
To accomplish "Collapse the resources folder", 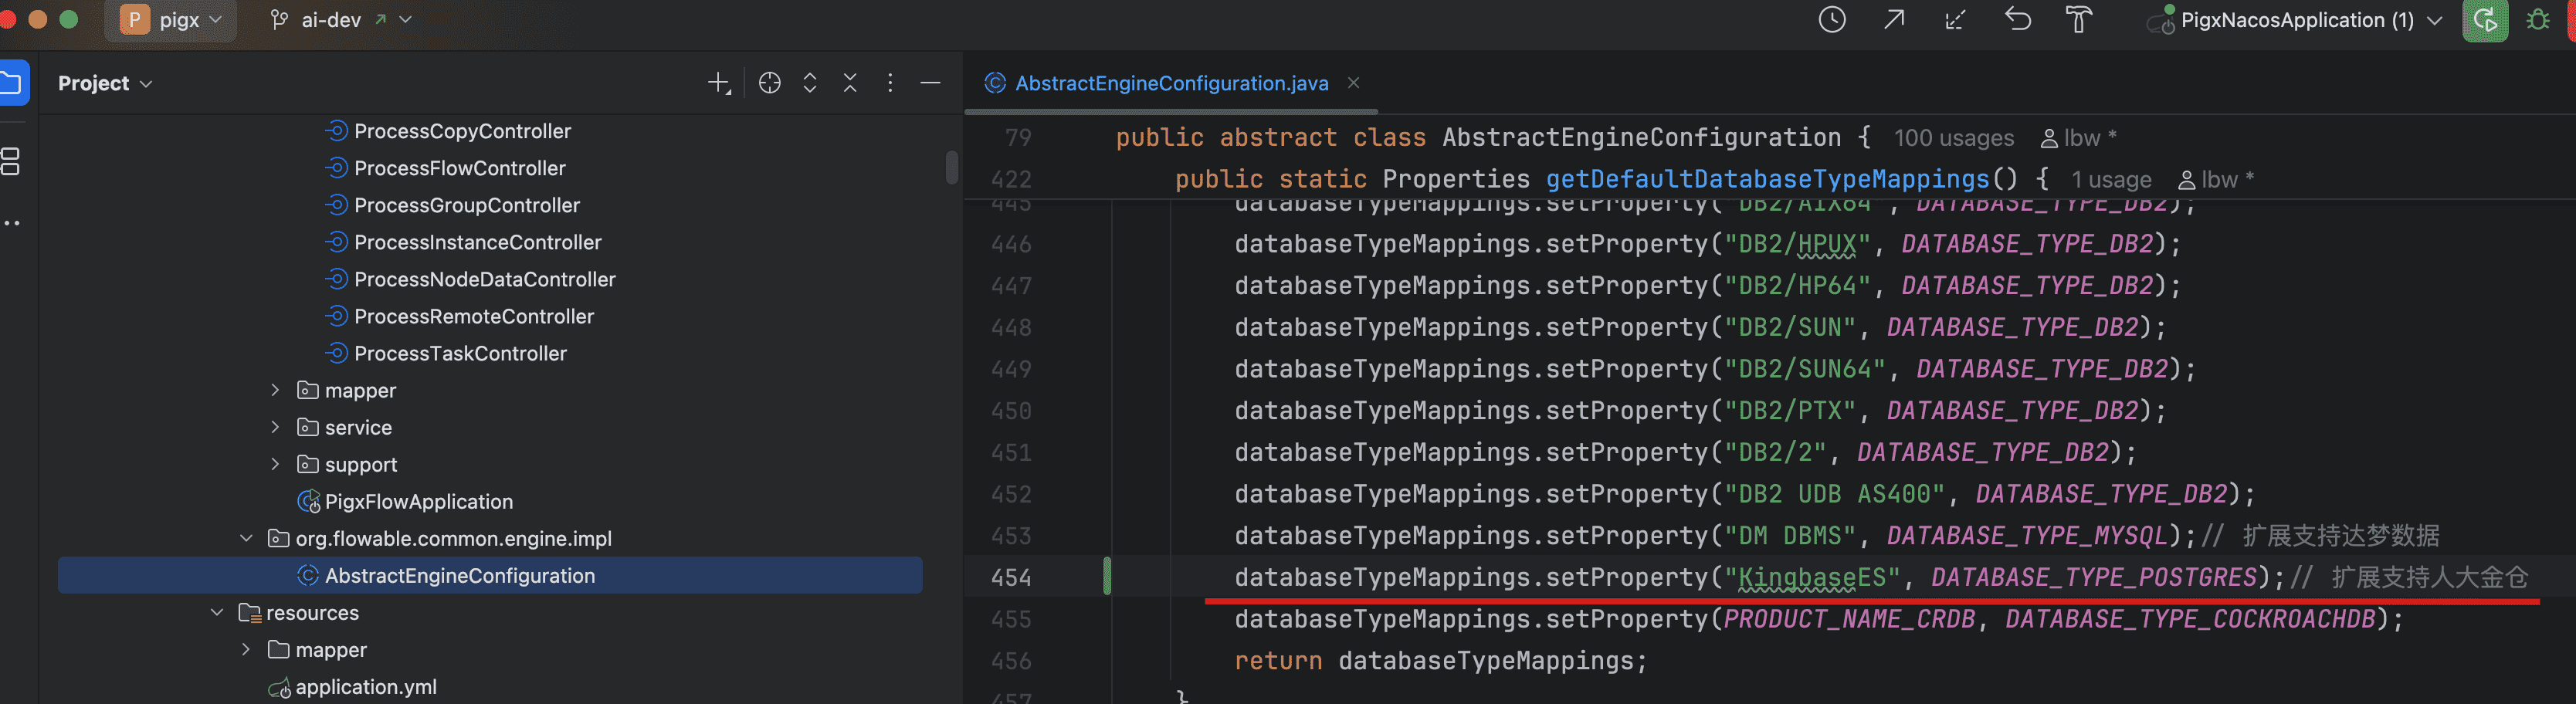I will [x=217, y=612].
